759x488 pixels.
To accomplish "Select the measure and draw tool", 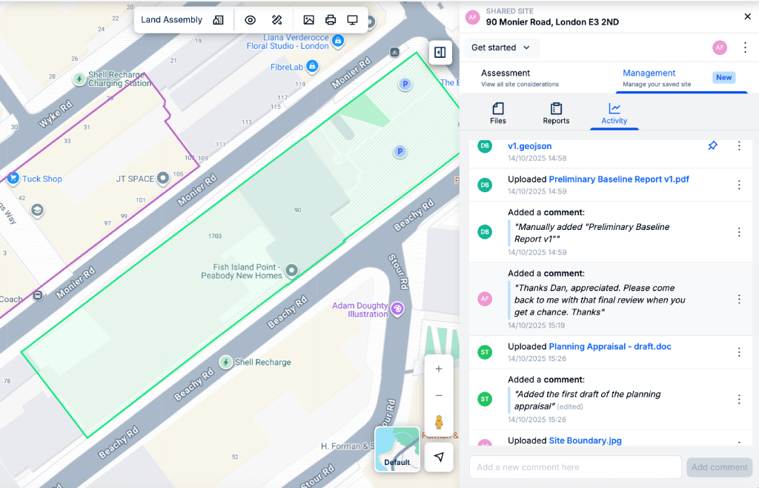I will (277, 20).
